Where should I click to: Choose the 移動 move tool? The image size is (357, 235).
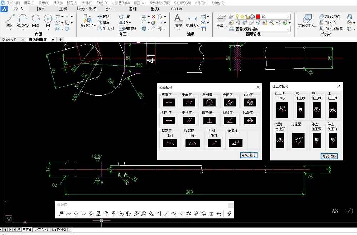click(104, 17)
